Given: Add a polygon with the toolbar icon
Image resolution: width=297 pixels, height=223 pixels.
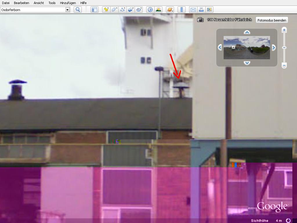Looking at the screenshot, I should [114, 10].
